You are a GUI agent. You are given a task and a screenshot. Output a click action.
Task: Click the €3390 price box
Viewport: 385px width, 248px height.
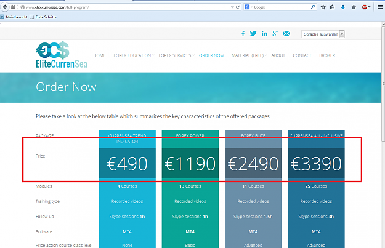tap(316, 163)
